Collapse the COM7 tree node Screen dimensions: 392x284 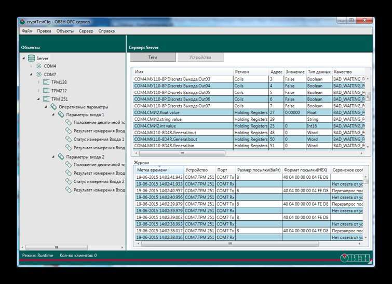pyautogui.click(x=31, y=75)
